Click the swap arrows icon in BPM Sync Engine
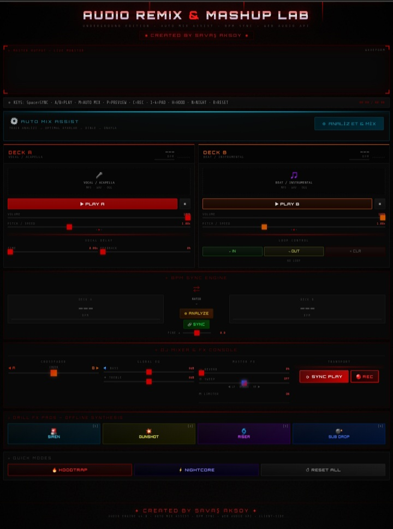Viewport: 393px width, 529px height. (196, 289)
